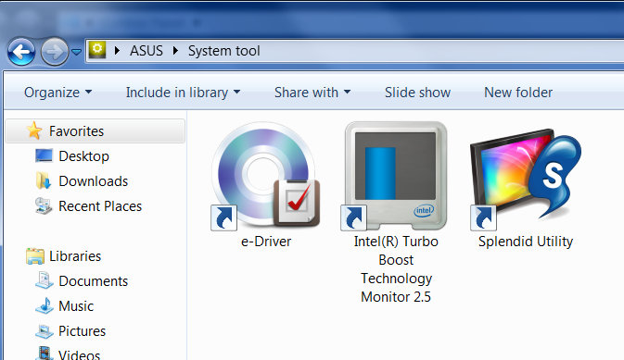Open Recent Places in navigation pane
This screenshot has width=624, height=360.
(100, 205)
